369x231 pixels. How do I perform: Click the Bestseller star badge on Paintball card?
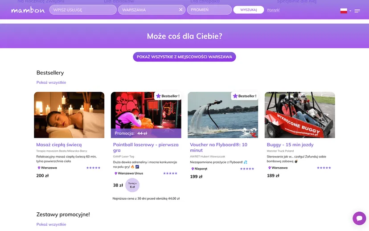coord(168,96)
